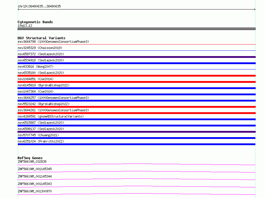Click the purple bar under nsv6598137

click(136, 132)
